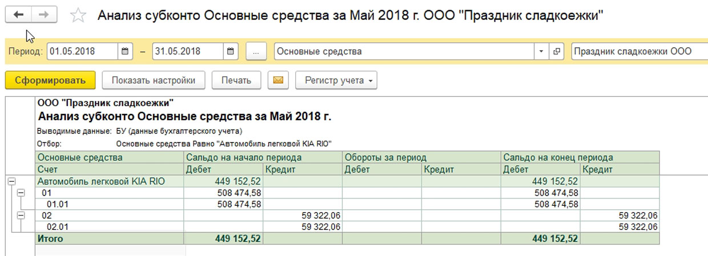Click the period selection ellipsis button
This screenshot has width=708, height=256.
(256, 51)
